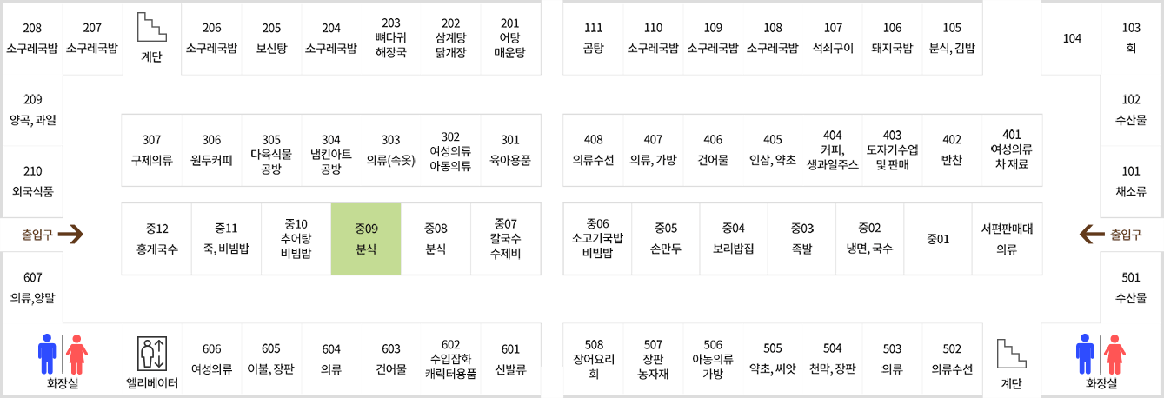
Task: Click the left restroom male figure icon
Action: click(47, 352)
